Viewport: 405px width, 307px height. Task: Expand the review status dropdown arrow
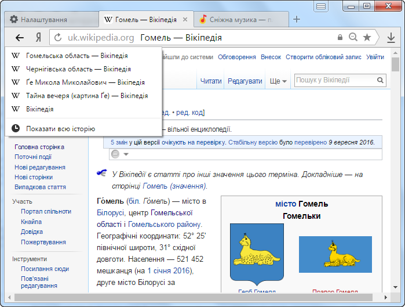(126, 154)
